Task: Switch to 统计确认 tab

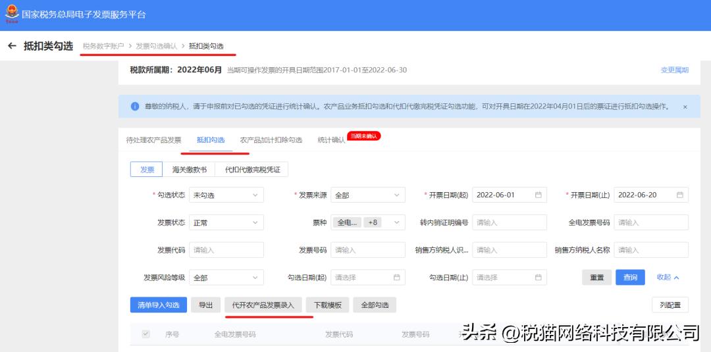Action: click(x=331, y=140)
